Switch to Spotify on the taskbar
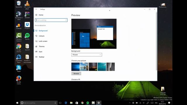The width and height of the screenshot is (187, 105). point(88,103)
